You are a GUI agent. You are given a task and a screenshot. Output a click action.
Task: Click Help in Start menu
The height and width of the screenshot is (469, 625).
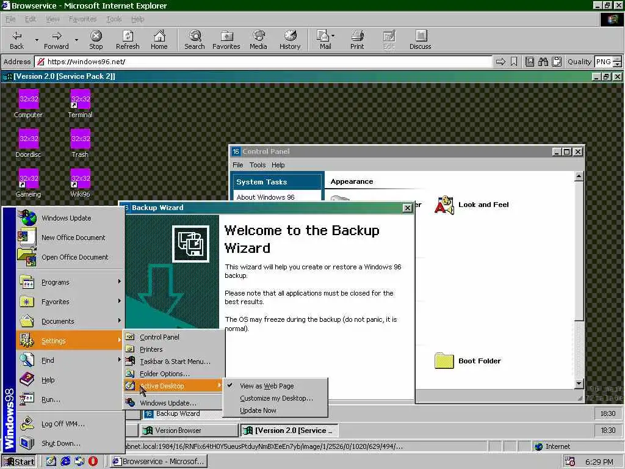point(70,380)
